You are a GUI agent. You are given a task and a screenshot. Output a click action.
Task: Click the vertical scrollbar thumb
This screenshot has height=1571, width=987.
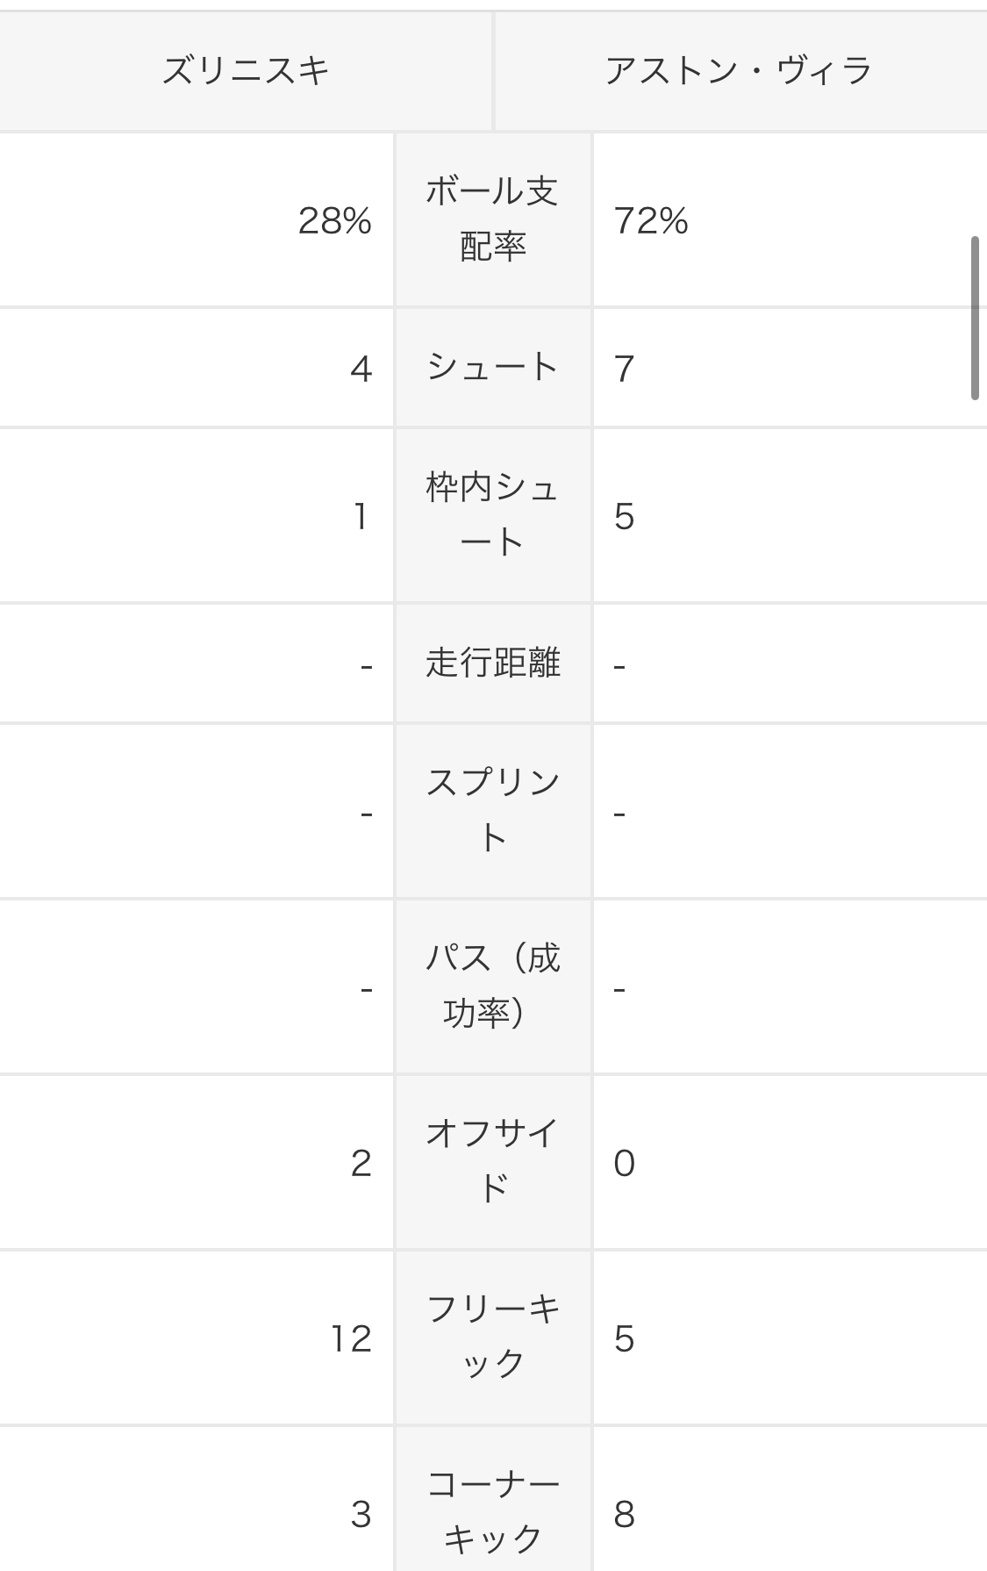pos(975,318)
